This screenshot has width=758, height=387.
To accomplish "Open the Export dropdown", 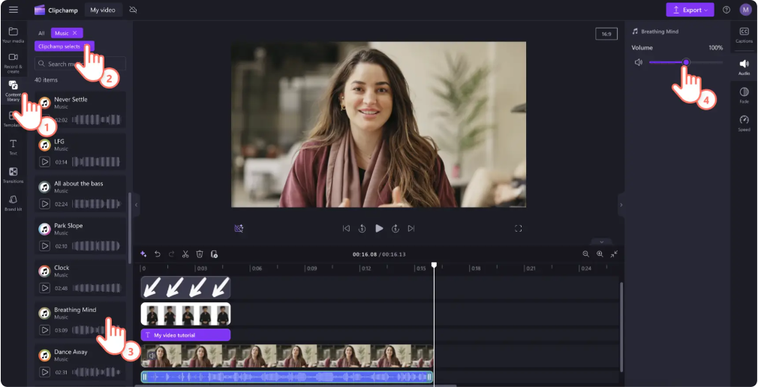I will [x=690, y=10].
